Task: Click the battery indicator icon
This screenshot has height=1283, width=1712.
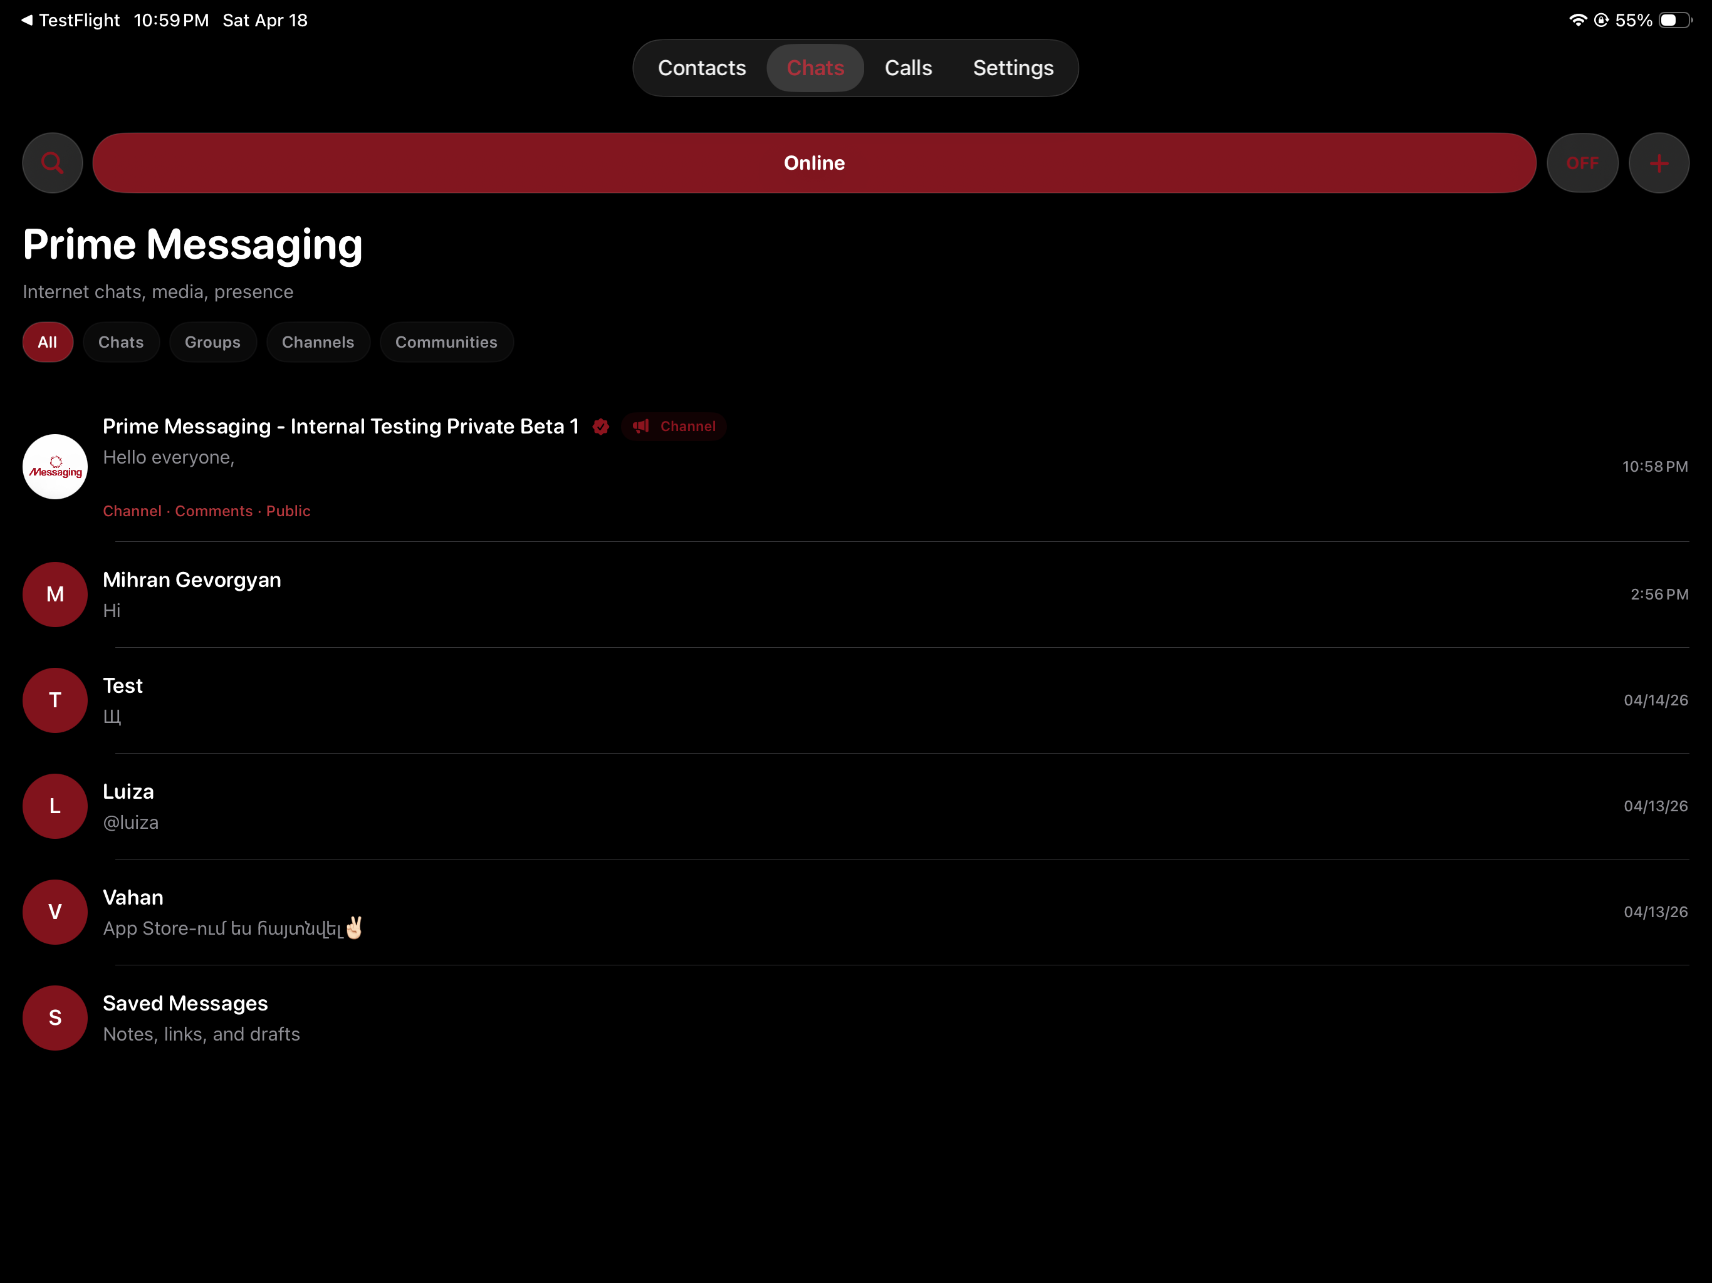Action: click(1676, 20)
